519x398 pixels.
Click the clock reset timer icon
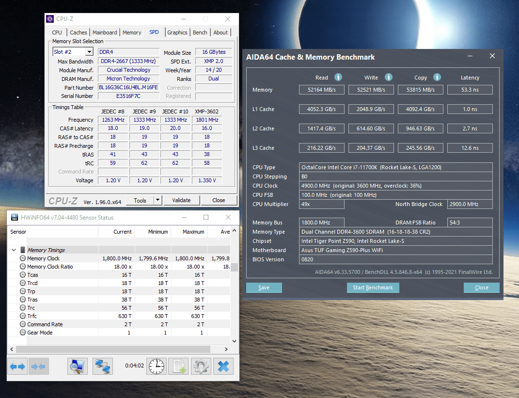(x=157, y=366)
